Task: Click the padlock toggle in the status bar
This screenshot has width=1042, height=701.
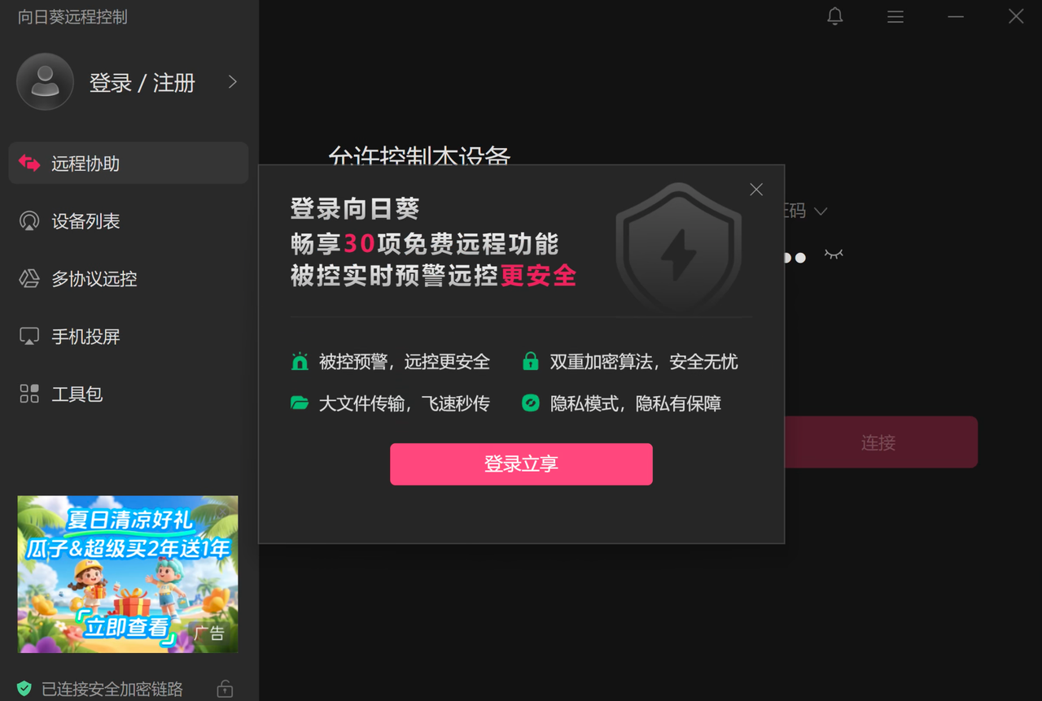Action: pos(224,688)
